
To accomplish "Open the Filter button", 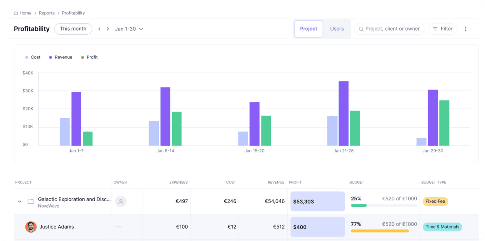I will (443, 29).
